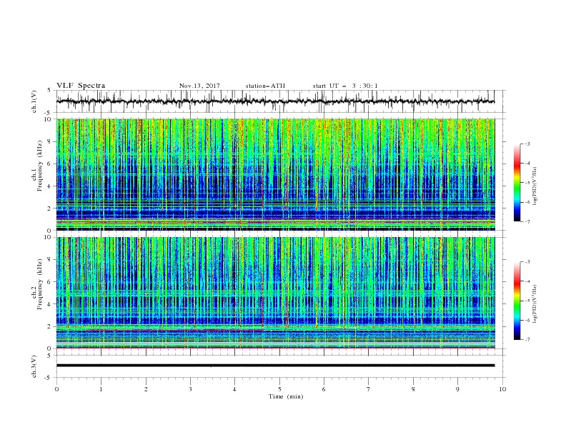
Task: Click the time axis tick label "6"
Action: [324, 389]
